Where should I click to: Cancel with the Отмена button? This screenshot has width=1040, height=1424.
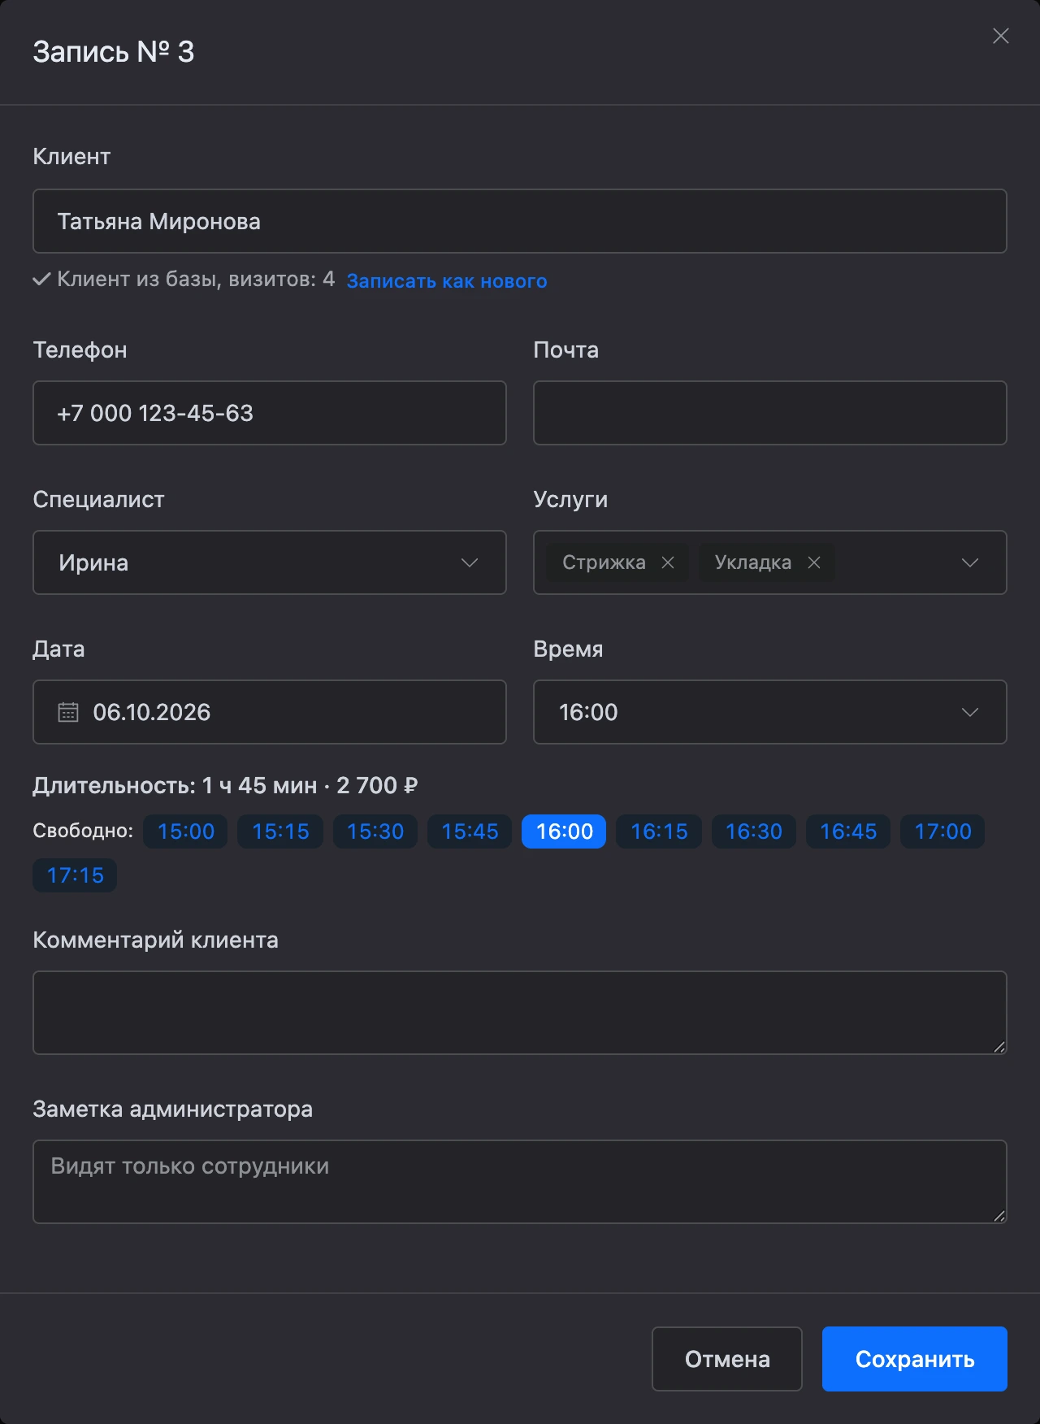[727, 1359]
